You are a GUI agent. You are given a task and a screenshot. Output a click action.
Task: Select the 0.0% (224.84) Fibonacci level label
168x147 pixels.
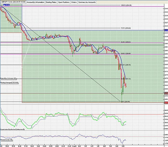tap(125, 101)
